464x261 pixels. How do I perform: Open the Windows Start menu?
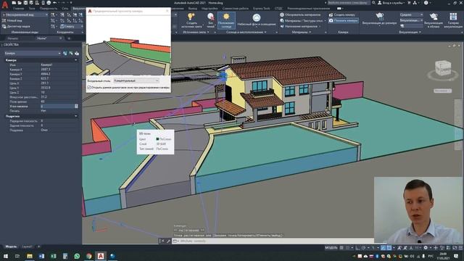pos(6,256)
